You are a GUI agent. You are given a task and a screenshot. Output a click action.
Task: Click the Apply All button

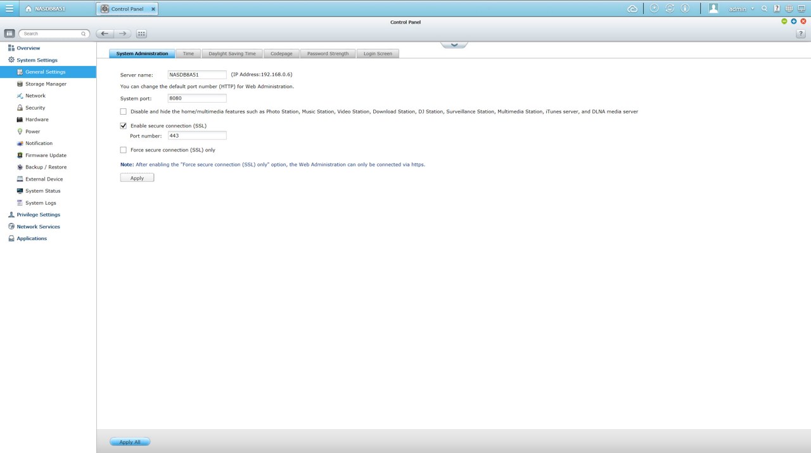(x=130, y=442)
